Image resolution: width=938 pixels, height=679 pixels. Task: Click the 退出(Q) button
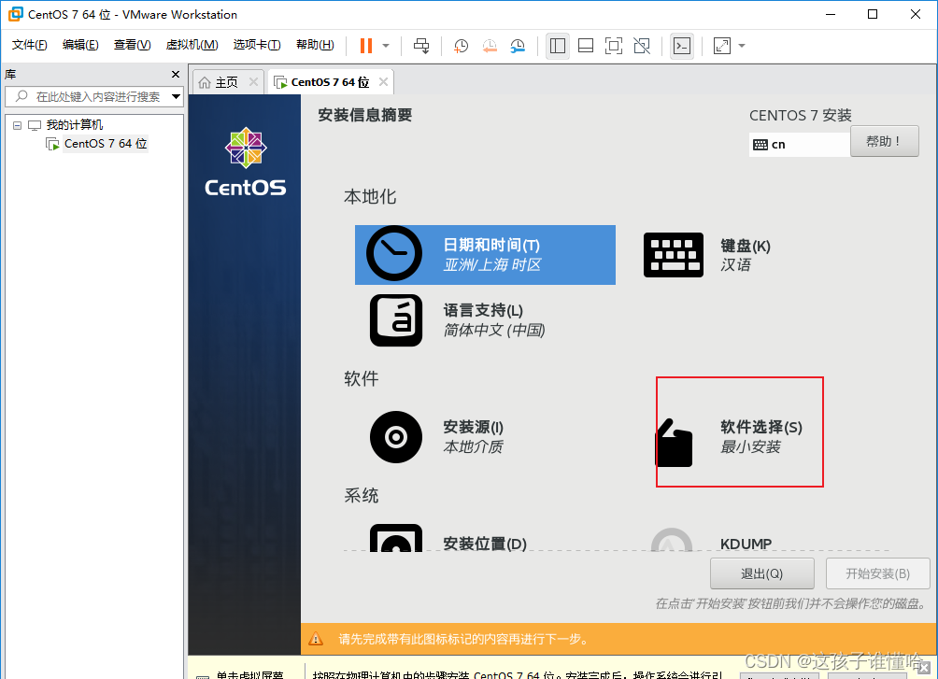[x=761, y=573]
